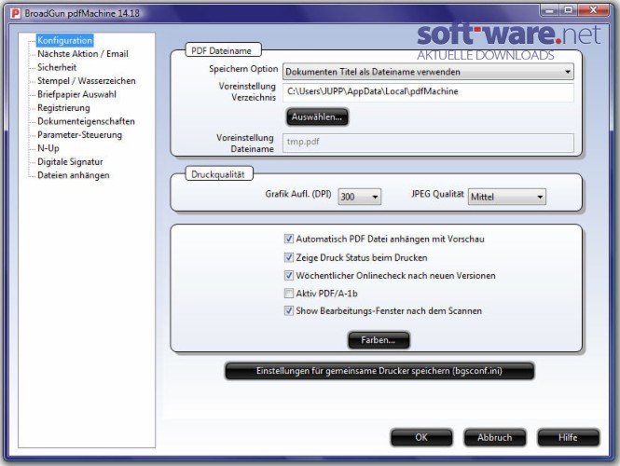Image resolution: width=620 pixels, height=466 pixels.
Task: Open Digitale Signatur settings
Action: point(70,161)
